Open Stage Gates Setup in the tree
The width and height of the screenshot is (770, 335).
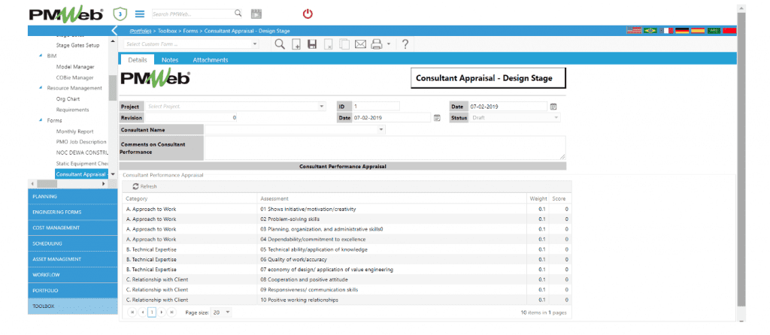coord(77,45)
